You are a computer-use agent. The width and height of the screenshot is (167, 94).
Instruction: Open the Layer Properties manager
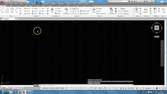point(66,11)
